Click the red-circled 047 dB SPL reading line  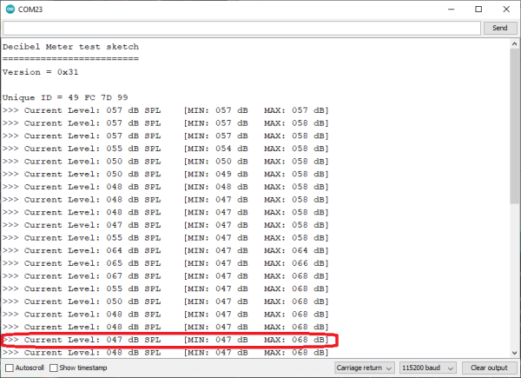[x=165, y=340]
